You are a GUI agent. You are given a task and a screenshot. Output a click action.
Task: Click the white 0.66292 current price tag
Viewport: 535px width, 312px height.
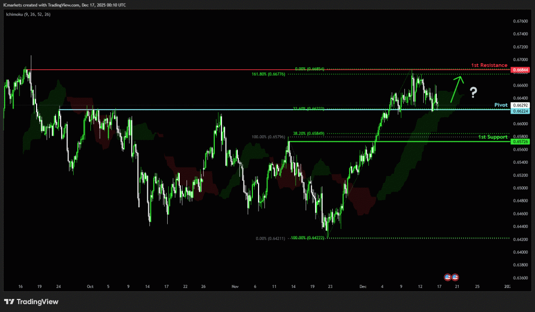pyautogui.click(x=521, y=105)
